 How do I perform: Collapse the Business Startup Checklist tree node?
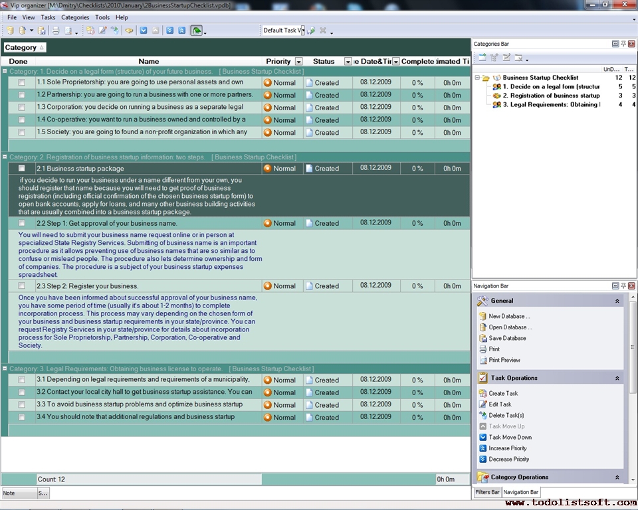point(477,78)
